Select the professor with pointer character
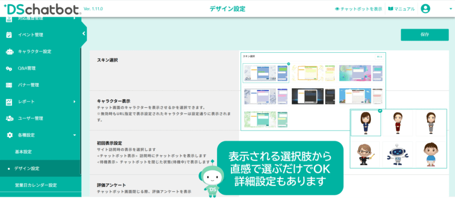Screen dimensions: 455x198 (x=365, y=155)
